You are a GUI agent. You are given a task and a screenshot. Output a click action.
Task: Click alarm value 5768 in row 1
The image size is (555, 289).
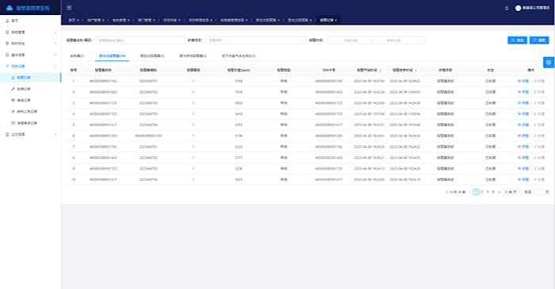coord(239,81)
